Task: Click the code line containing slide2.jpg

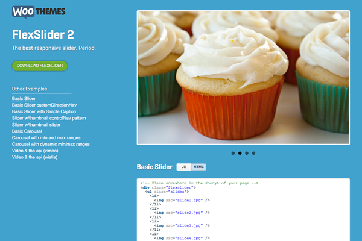Action: 182,213
